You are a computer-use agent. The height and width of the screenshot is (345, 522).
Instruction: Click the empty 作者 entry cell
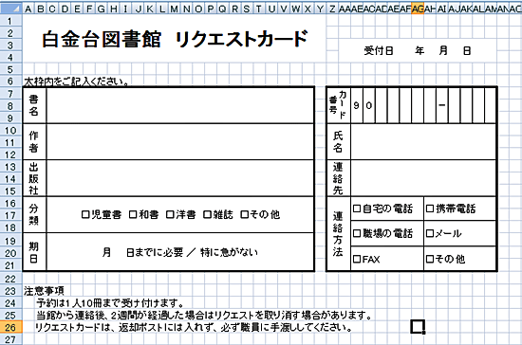[180, 142]
